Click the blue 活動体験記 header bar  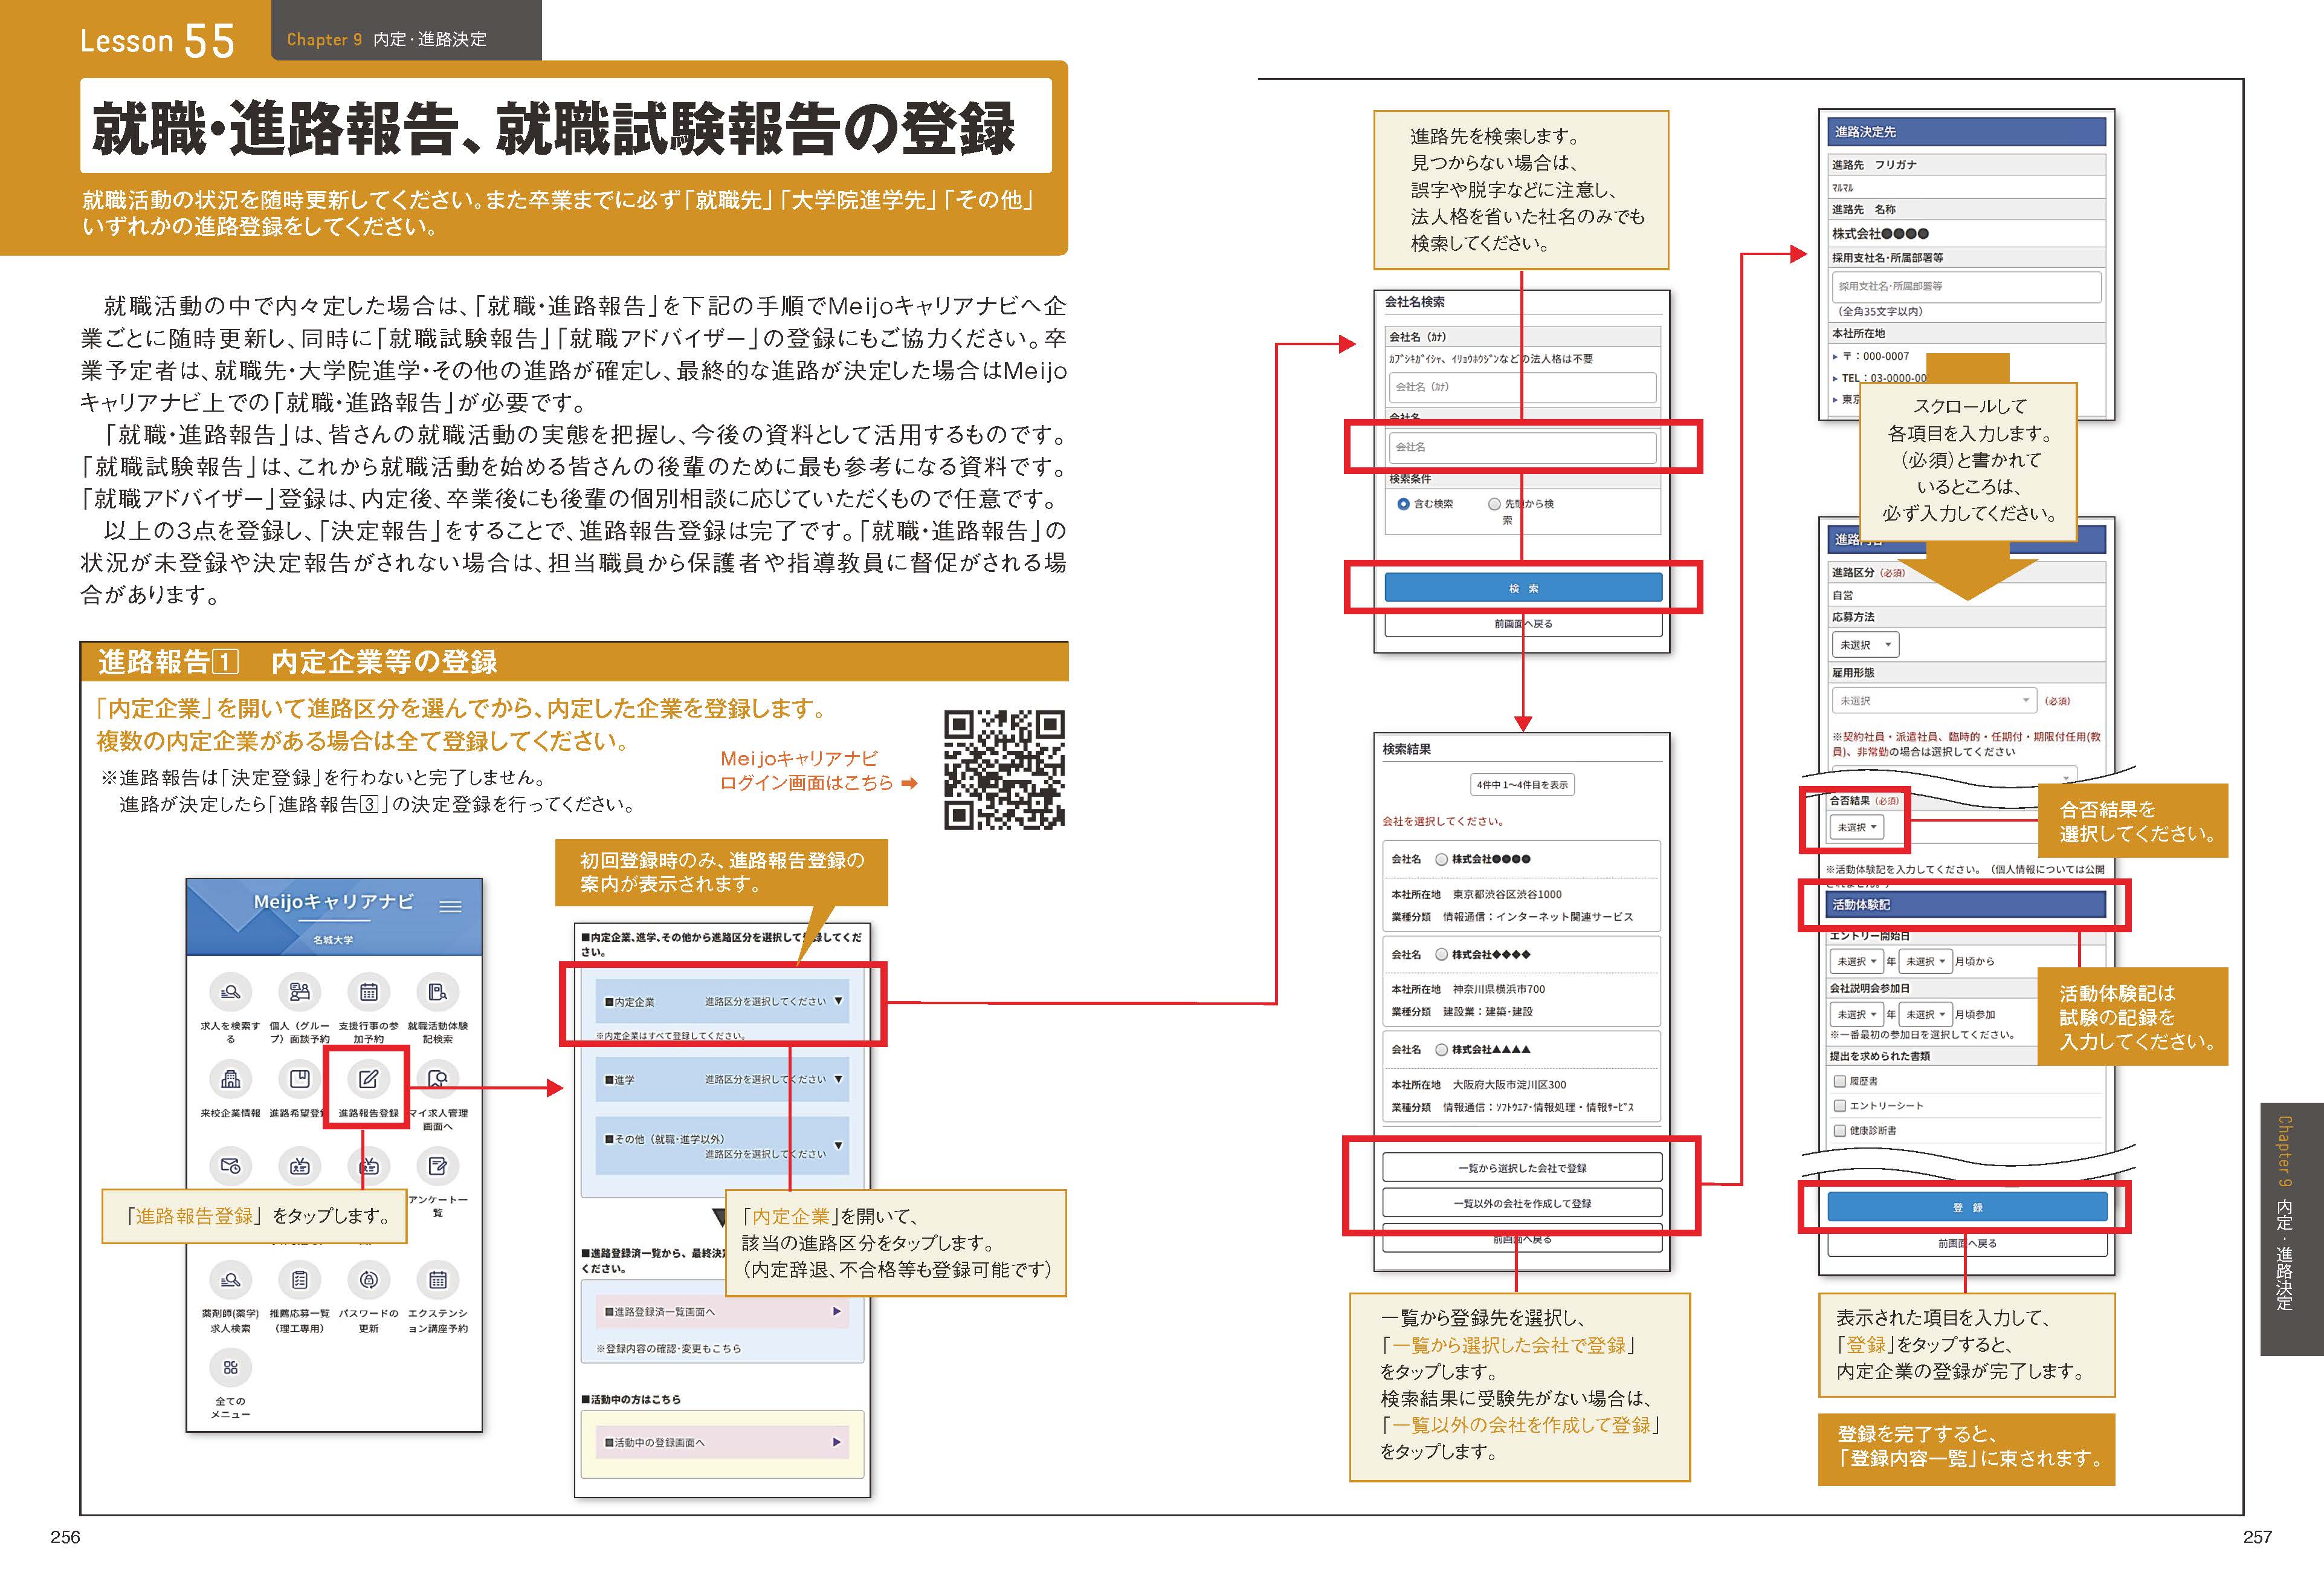[x=1966, y=904]
